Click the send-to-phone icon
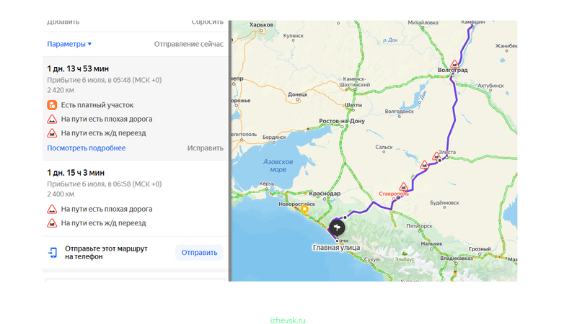The height and width of the screenshot is (324, 577). click(53, 253)
